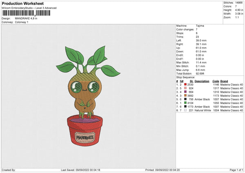
Task: Click "Madeira Classic 40" brand in row 1
Action: [232, 84]
